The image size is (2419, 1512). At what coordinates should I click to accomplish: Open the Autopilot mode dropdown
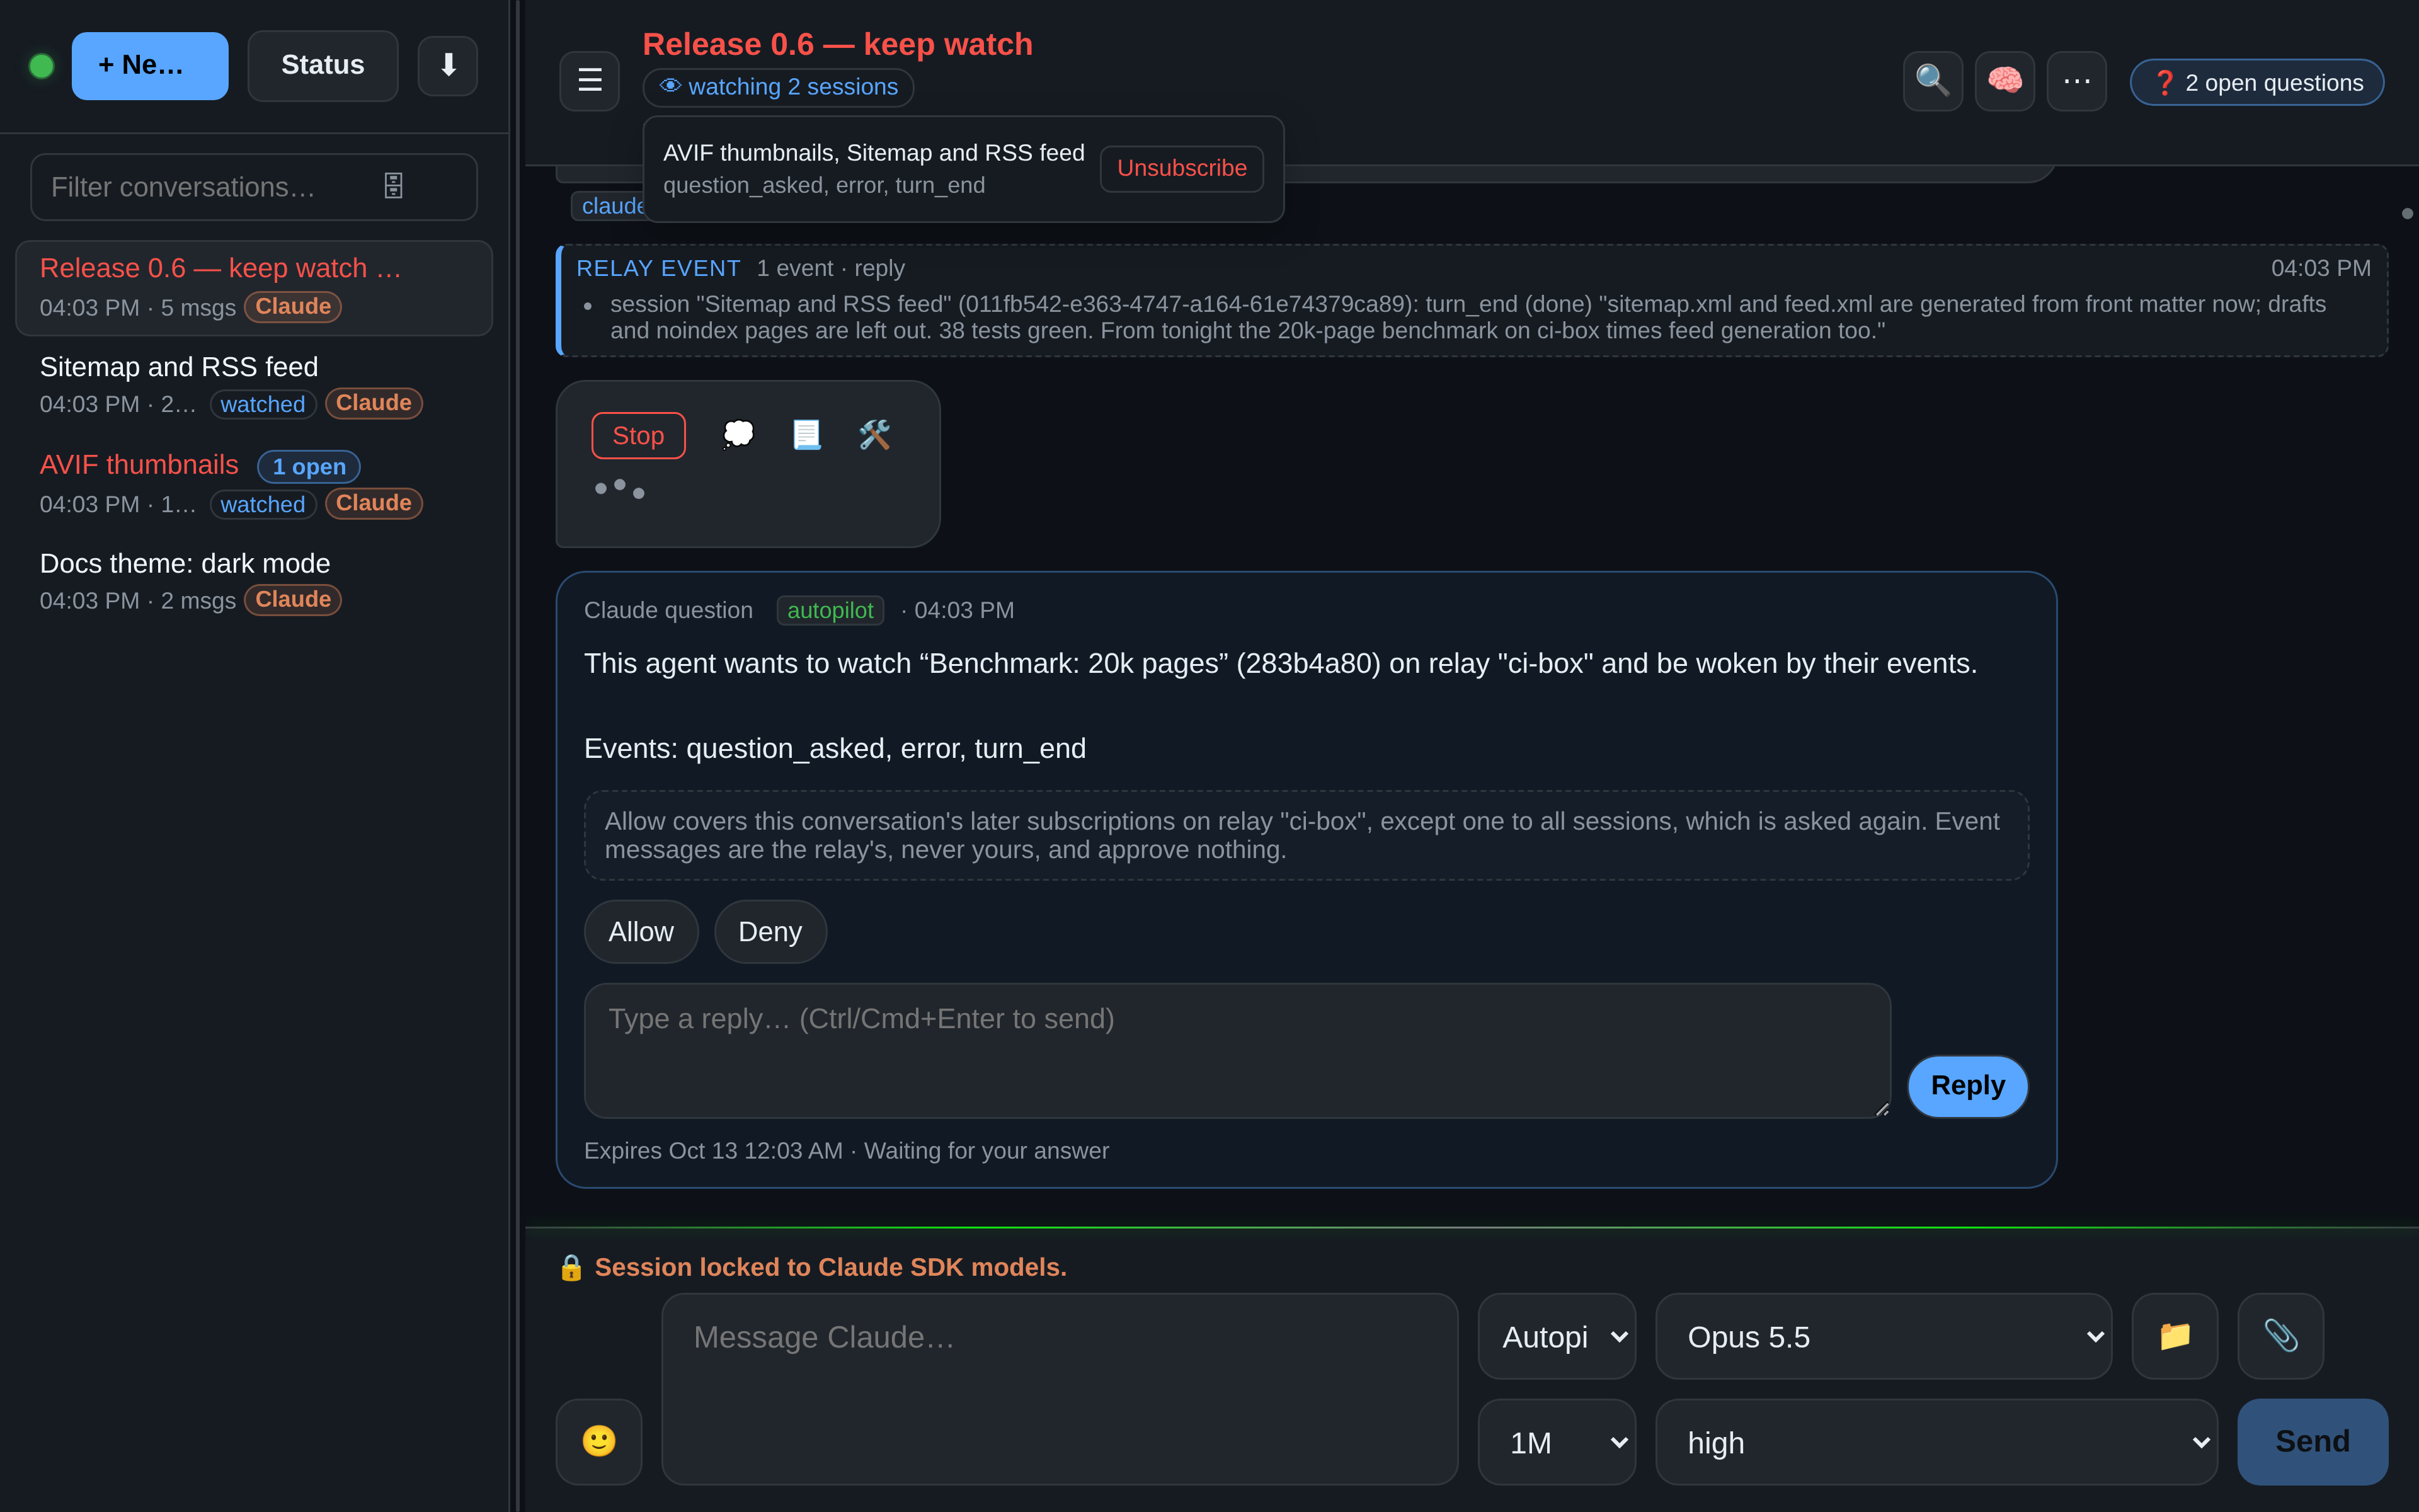(1557, 1336)
